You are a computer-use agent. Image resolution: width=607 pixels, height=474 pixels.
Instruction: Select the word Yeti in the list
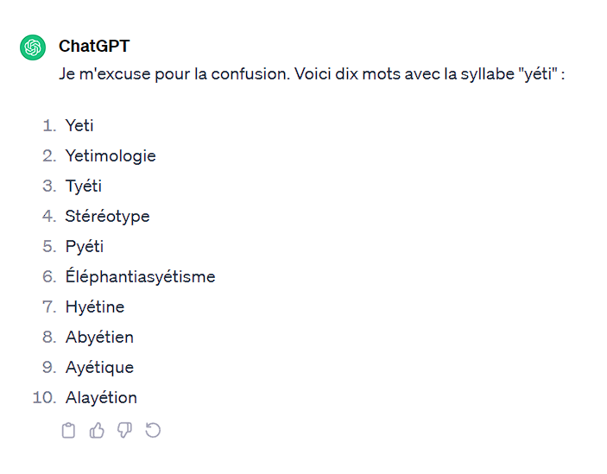[x=79, y=126]
